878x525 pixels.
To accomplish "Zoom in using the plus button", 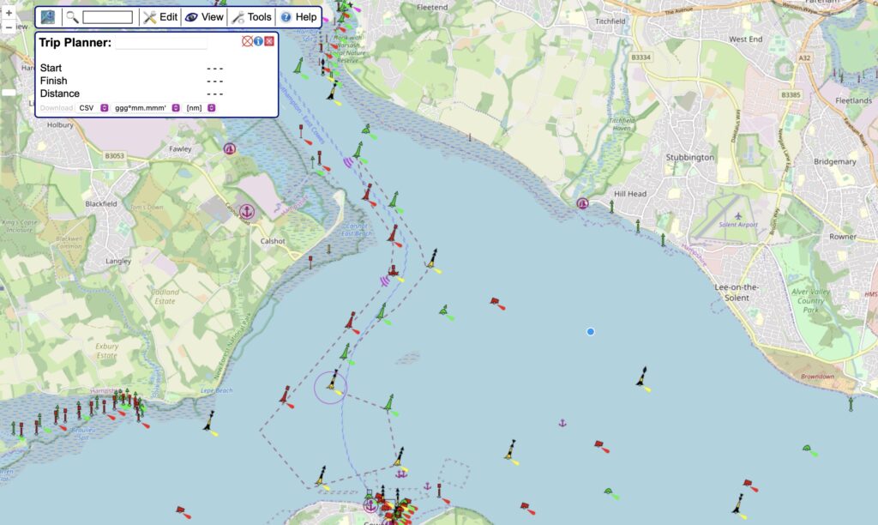I will [9, 13].
